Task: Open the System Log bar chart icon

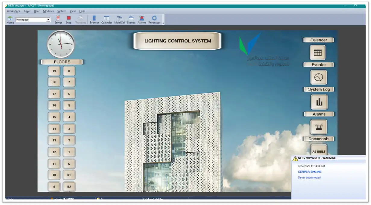Action: click(319, 102)
